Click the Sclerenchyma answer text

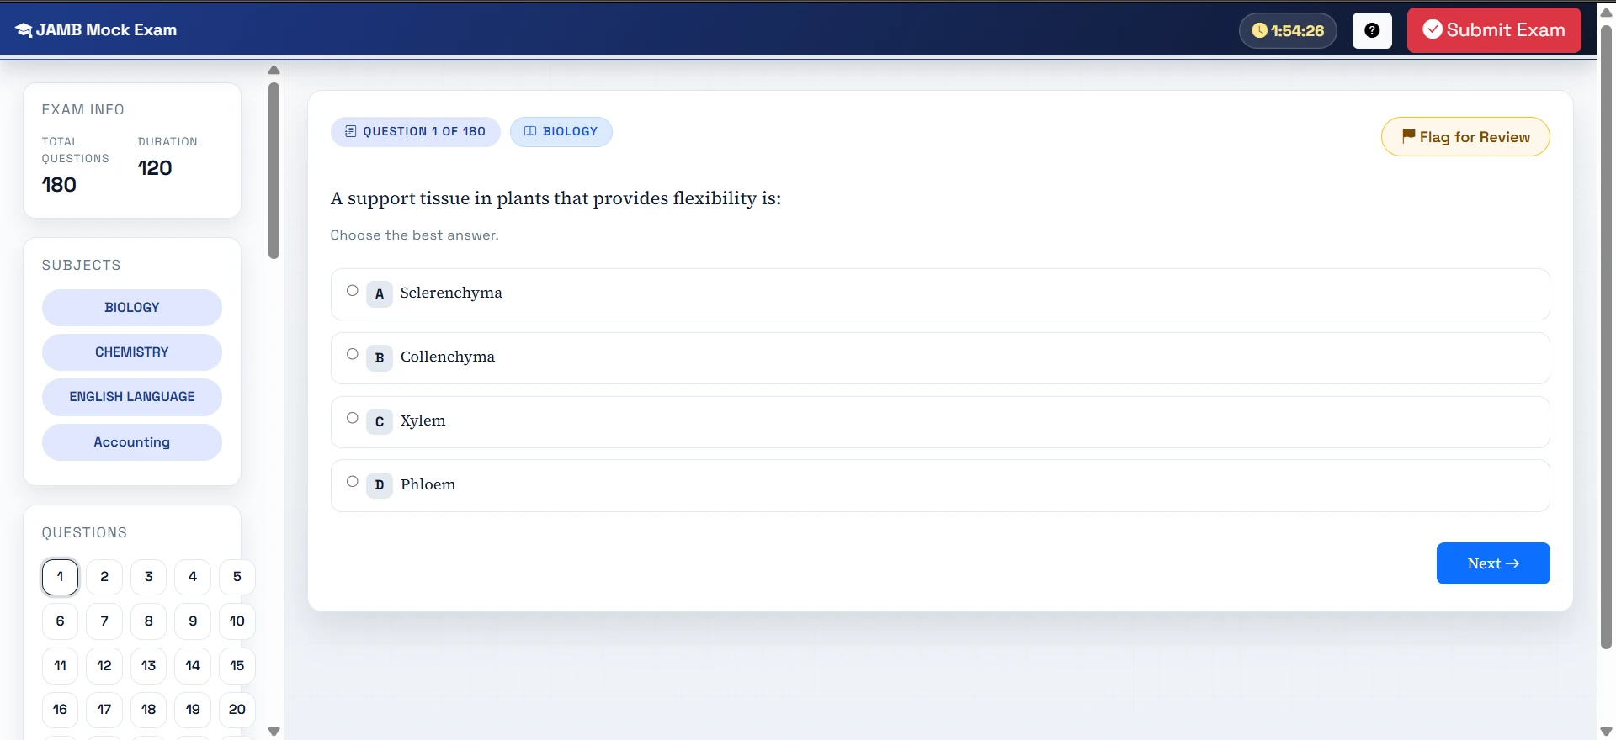click(451, 293)
